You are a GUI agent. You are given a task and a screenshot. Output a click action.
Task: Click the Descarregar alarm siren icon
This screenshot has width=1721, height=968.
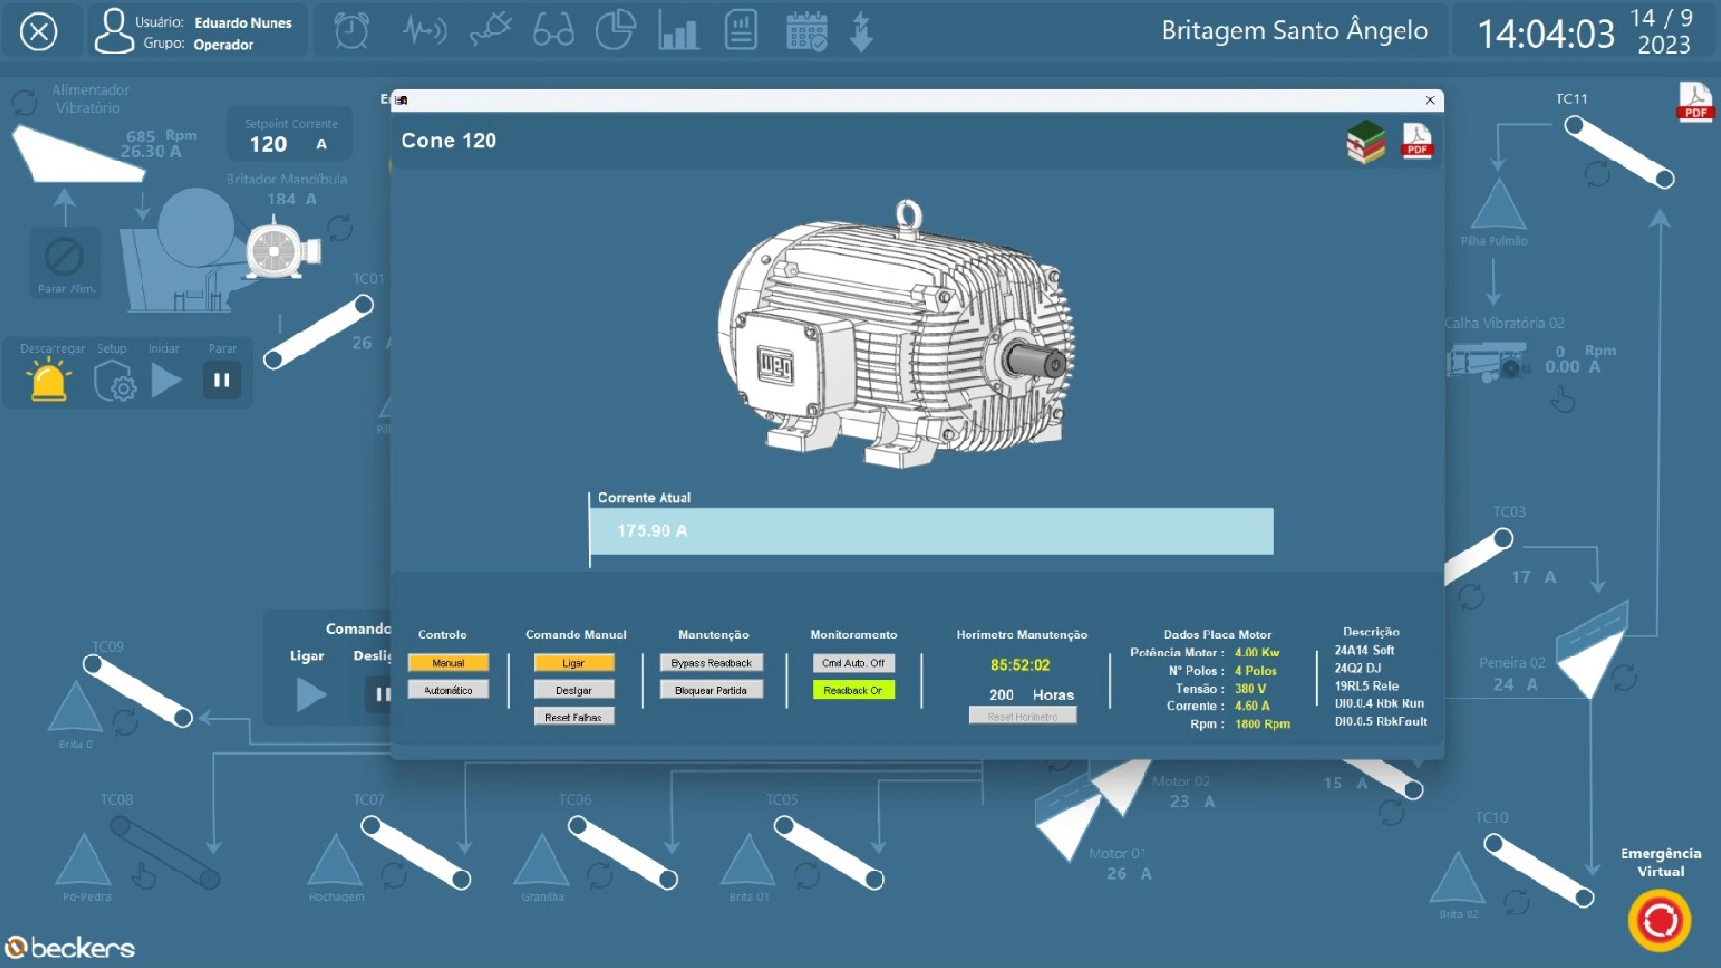(x=49, y=381)
